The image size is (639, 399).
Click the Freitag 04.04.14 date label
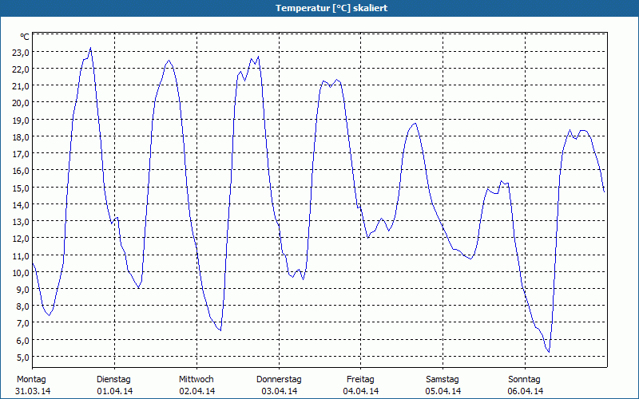361,385
